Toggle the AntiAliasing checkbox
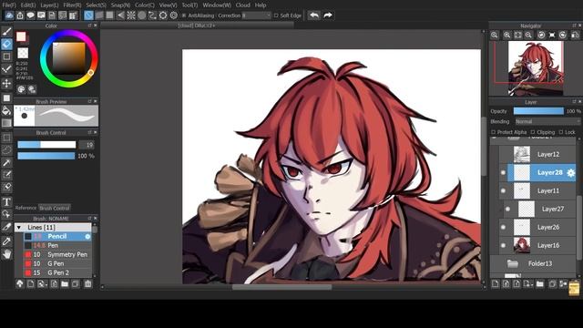The image size is (583, 328). click(x=184, y=15)
